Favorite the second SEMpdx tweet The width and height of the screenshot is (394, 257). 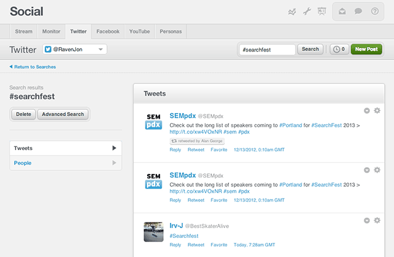click(x=219, y=200)
